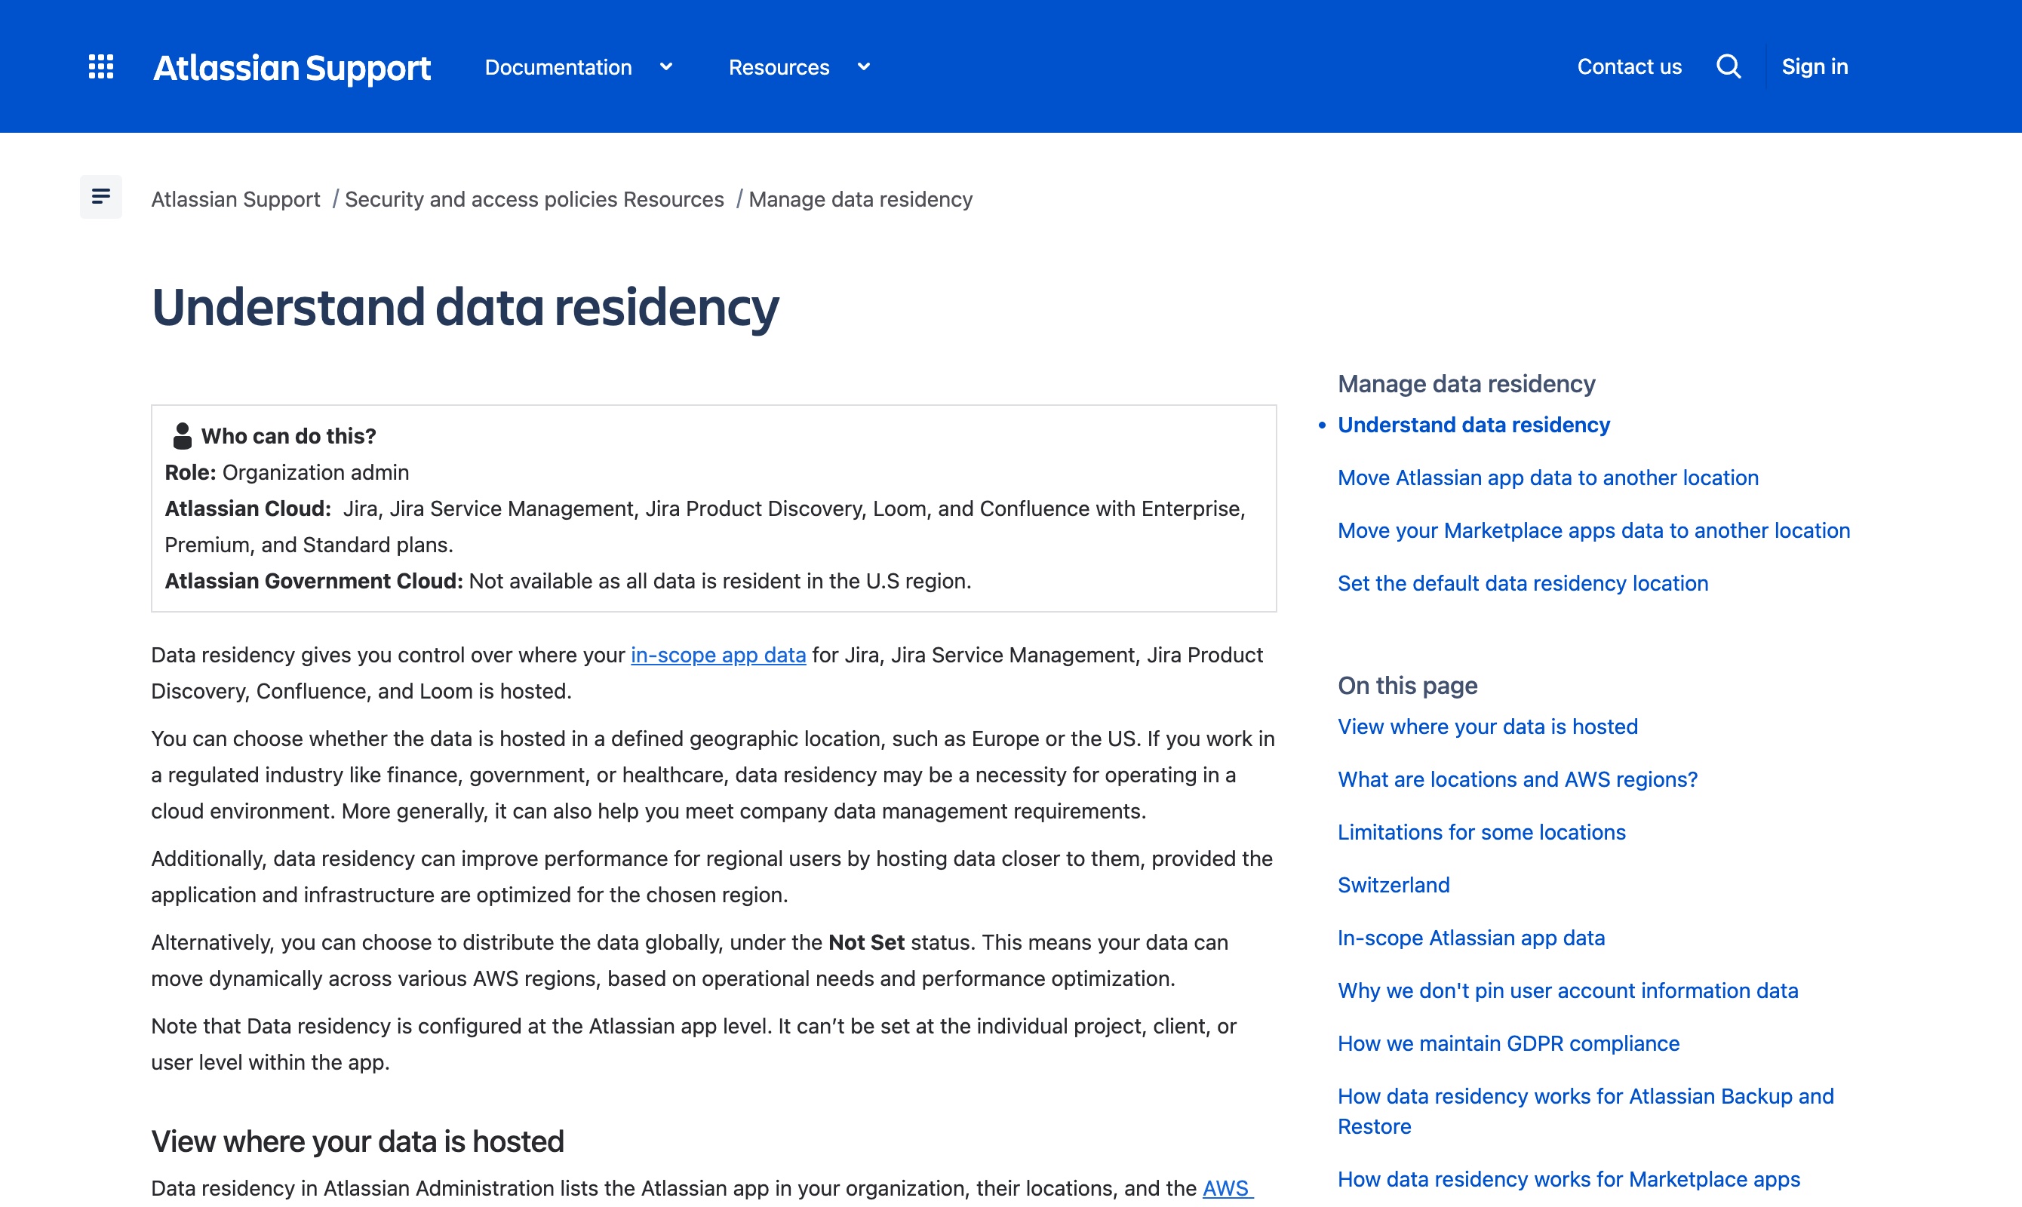
Task: Open the Resources menu
Action: 779,67
